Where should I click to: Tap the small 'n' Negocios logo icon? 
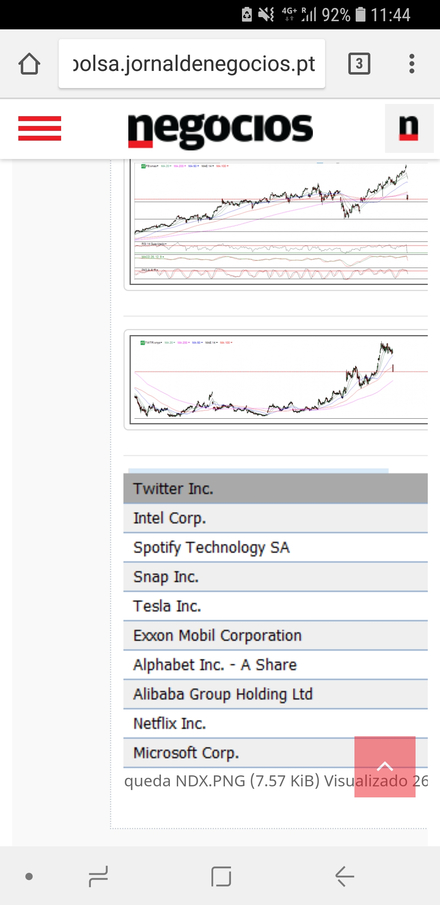coord(409,128)
